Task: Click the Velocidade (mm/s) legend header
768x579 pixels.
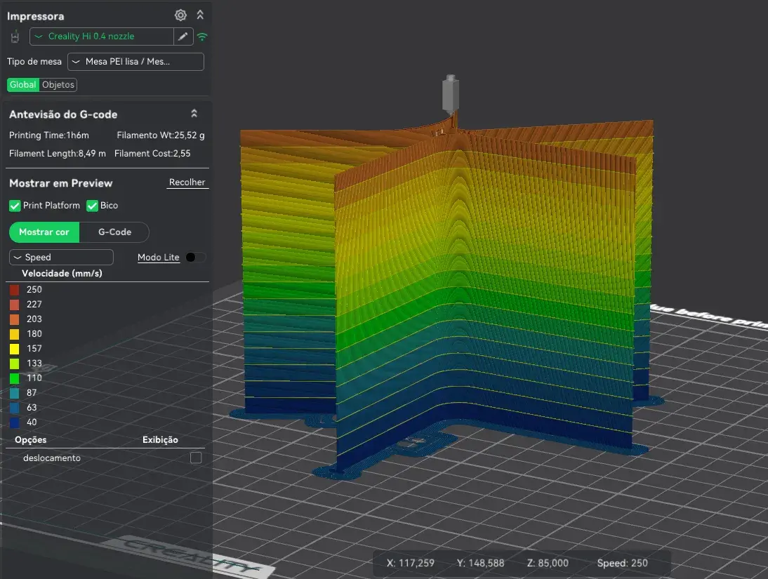Action: (x=62, y=273)
